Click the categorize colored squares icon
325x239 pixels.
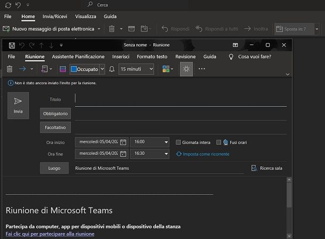[x=165, y=69]
